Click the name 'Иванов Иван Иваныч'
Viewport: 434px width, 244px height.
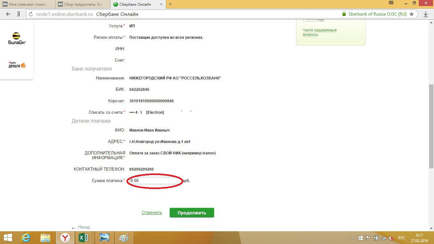pyautogui.click(x=150, y=130)
